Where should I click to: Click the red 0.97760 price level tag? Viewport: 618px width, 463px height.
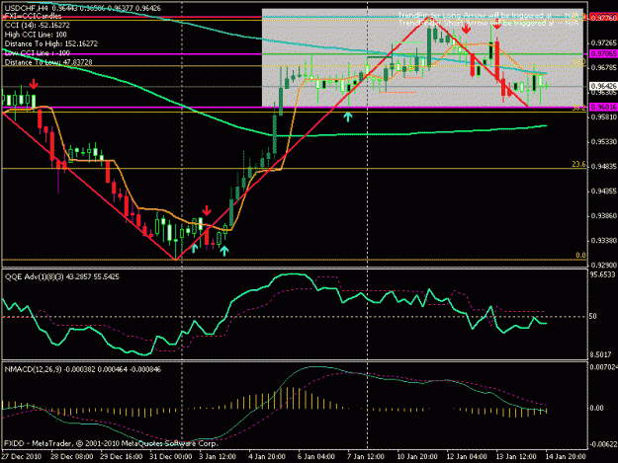point(603,18)
